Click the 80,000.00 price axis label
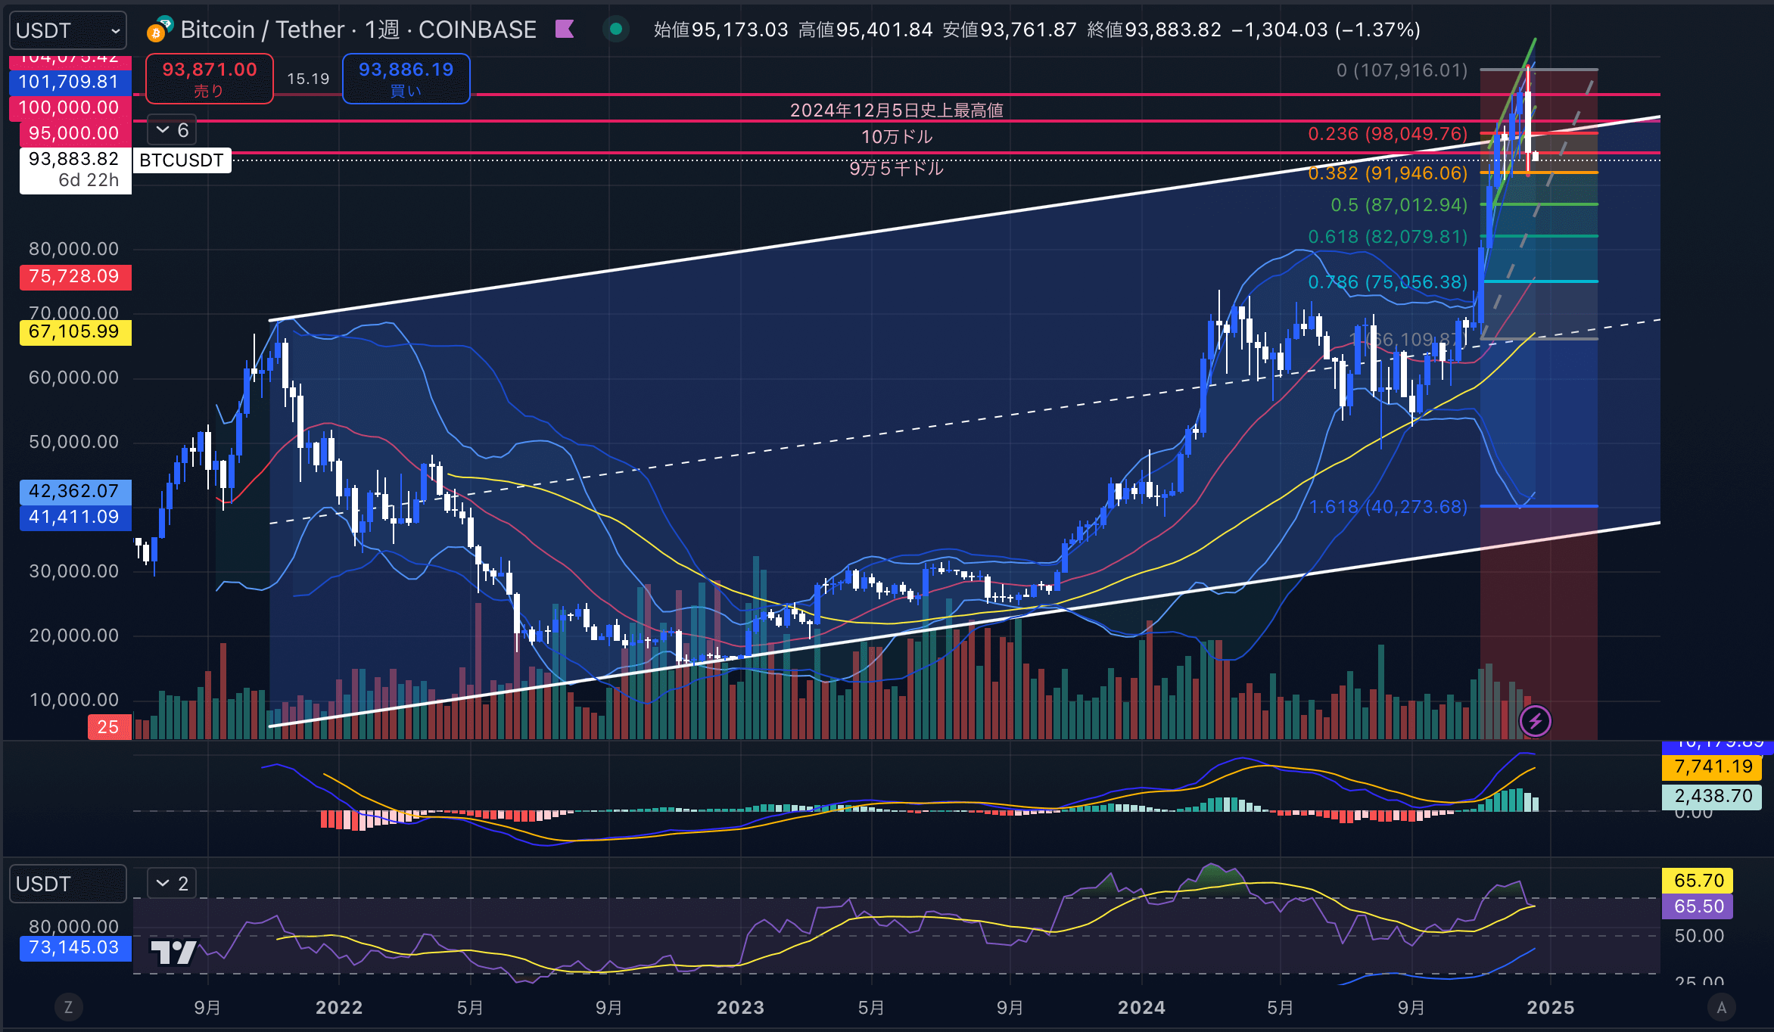The height and width of the screenshot is (1032, 1774). click(x=74, y=249)
